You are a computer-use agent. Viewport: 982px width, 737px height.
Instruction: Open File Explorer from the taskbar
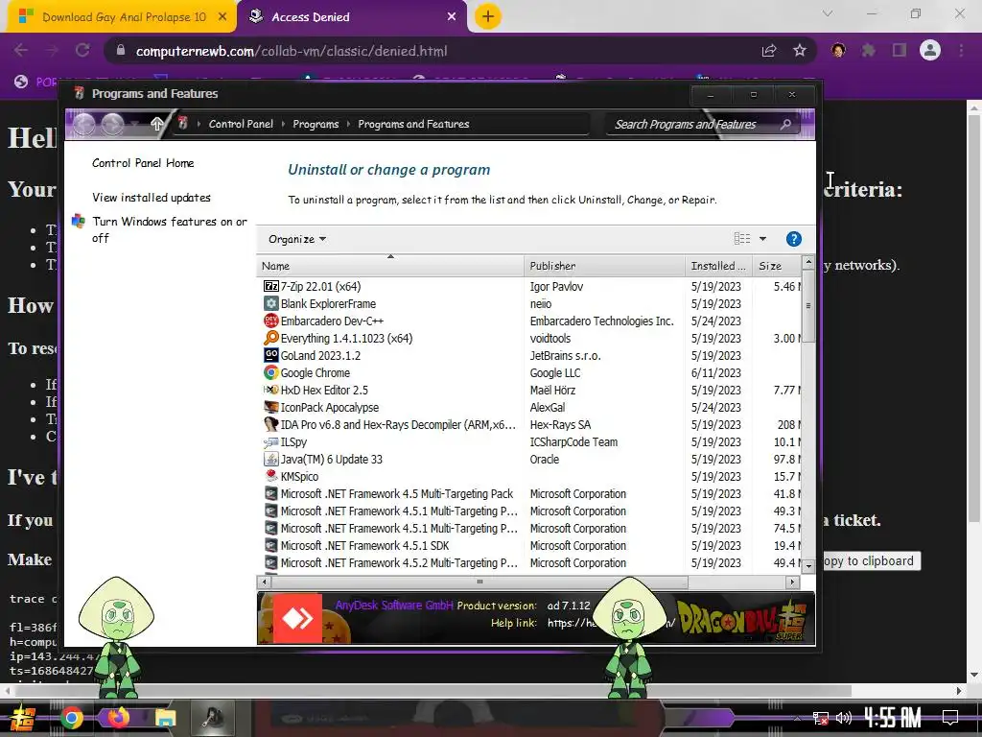pos(165,718)
